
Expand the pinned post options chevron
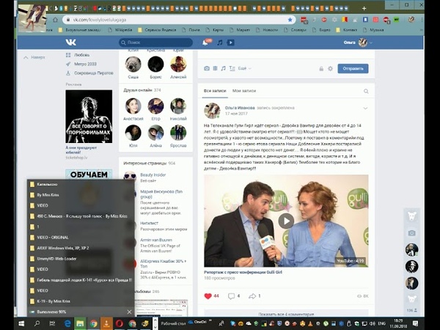364,108
